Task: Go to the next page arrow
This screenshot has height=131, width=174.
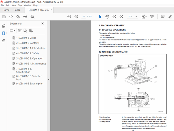Action: click(76, 17)
